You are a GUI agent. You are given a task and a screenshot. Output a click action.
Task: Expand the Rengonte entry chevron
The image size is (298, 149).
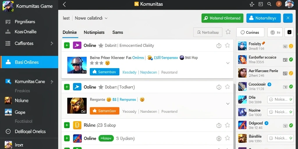228,104
